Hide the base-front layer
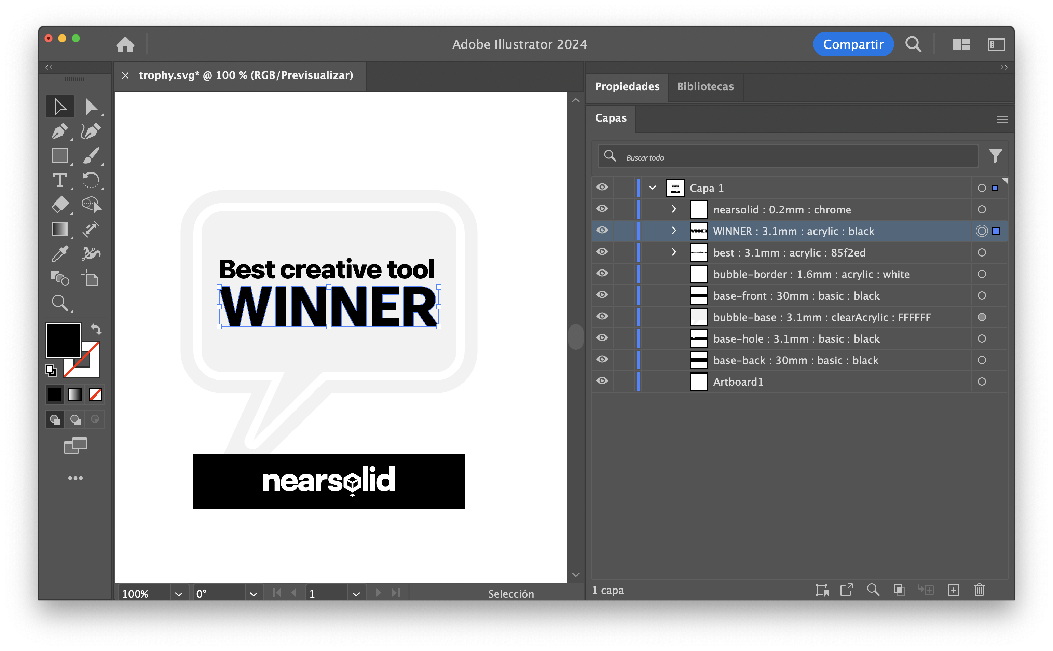The image size is (1053, 651). coord(602,294)
